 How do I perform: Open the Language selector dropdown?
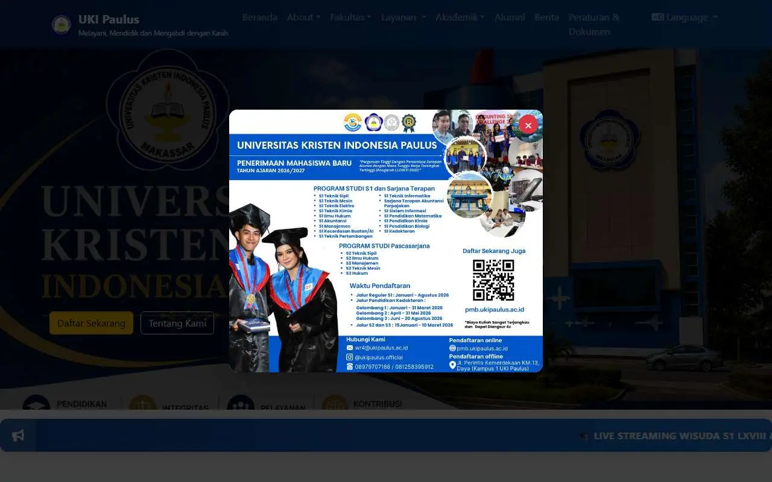tap(685, 17)
